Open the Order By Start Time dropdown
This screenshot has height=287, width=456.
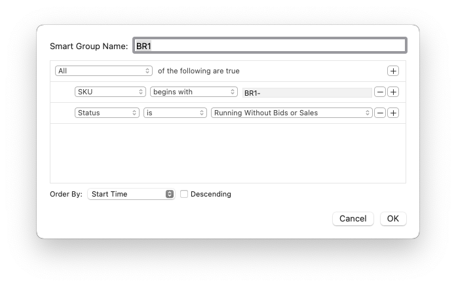click(x=131, y=194)
